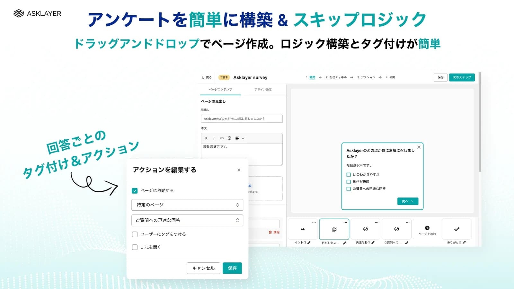
Task: Select the イントロ page thumbnail
Action: click(303, 229)
